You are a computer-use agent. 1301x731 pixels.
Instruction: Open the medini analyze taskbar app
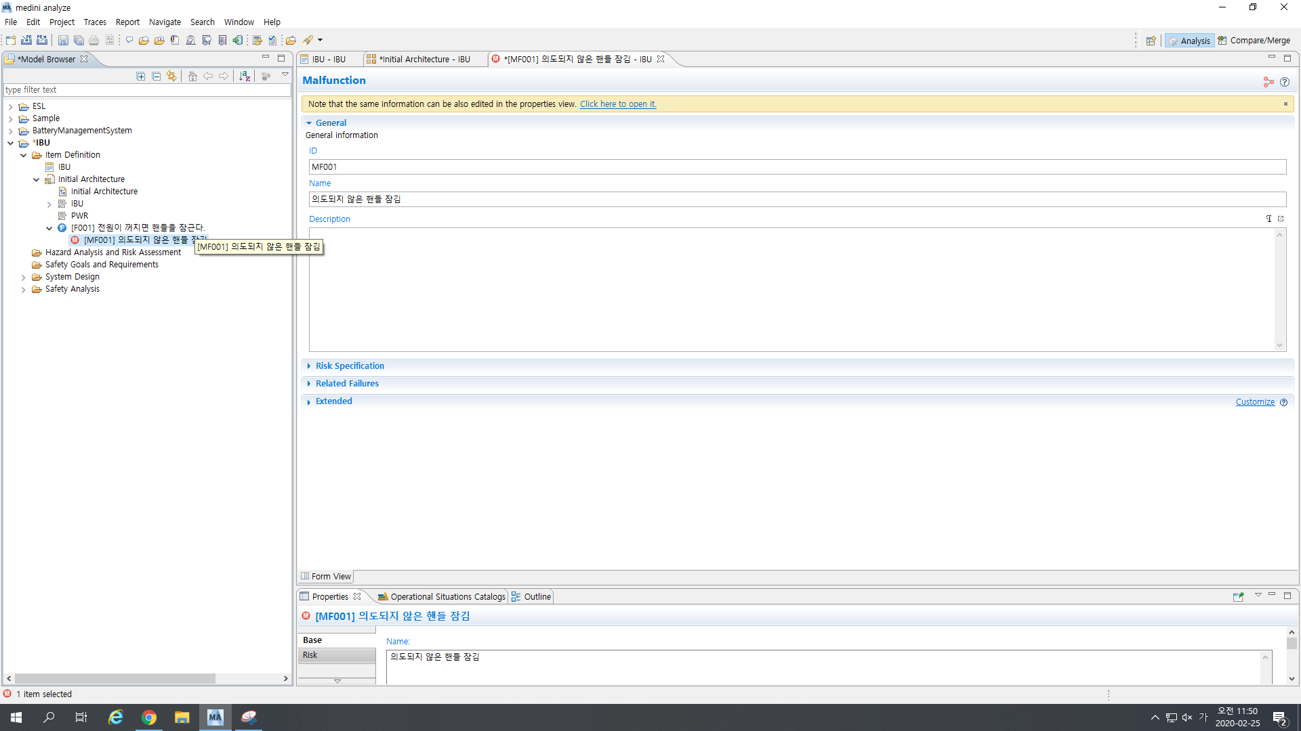point(215,717)
